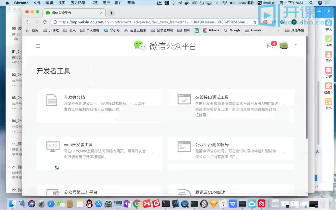Open the 区块链知识 bookmarks folder

click(162, 30)
